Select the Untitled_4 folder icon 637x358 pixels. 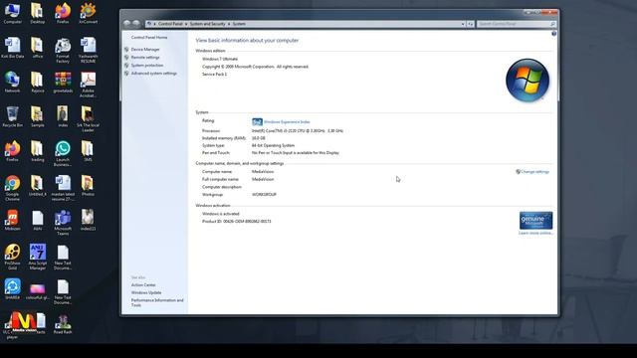[38, 186]
